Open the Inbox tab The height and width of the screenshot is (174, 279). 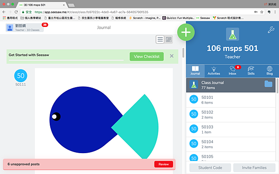[232, 71]
